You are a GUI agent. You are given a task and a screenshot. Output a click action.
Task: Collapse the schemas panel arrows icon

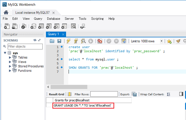[x=39, y=40]
